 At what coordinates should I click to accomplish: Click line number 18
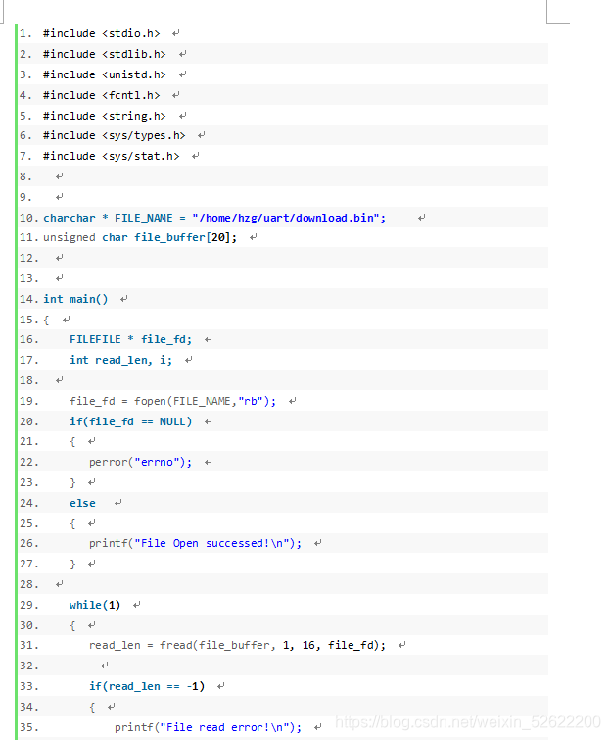pos(28,380)
